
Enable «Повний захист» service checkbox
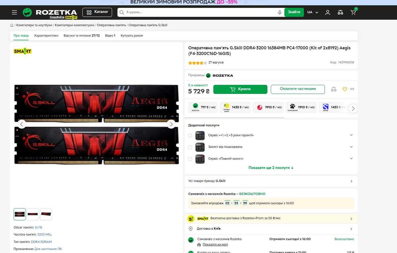click(190, 159)
